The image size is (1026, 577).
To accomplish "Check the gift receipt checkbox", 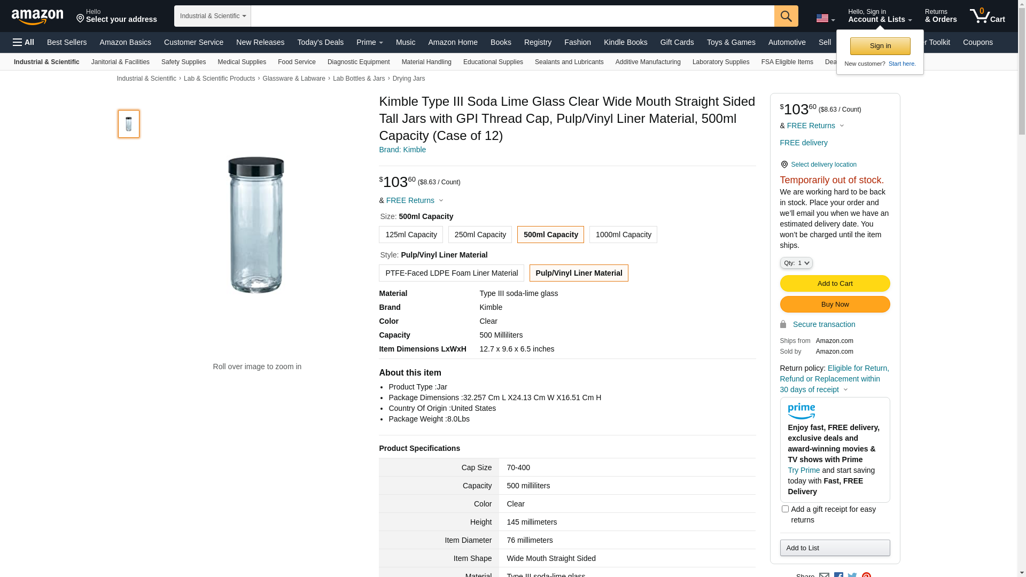I will point(785,509).
